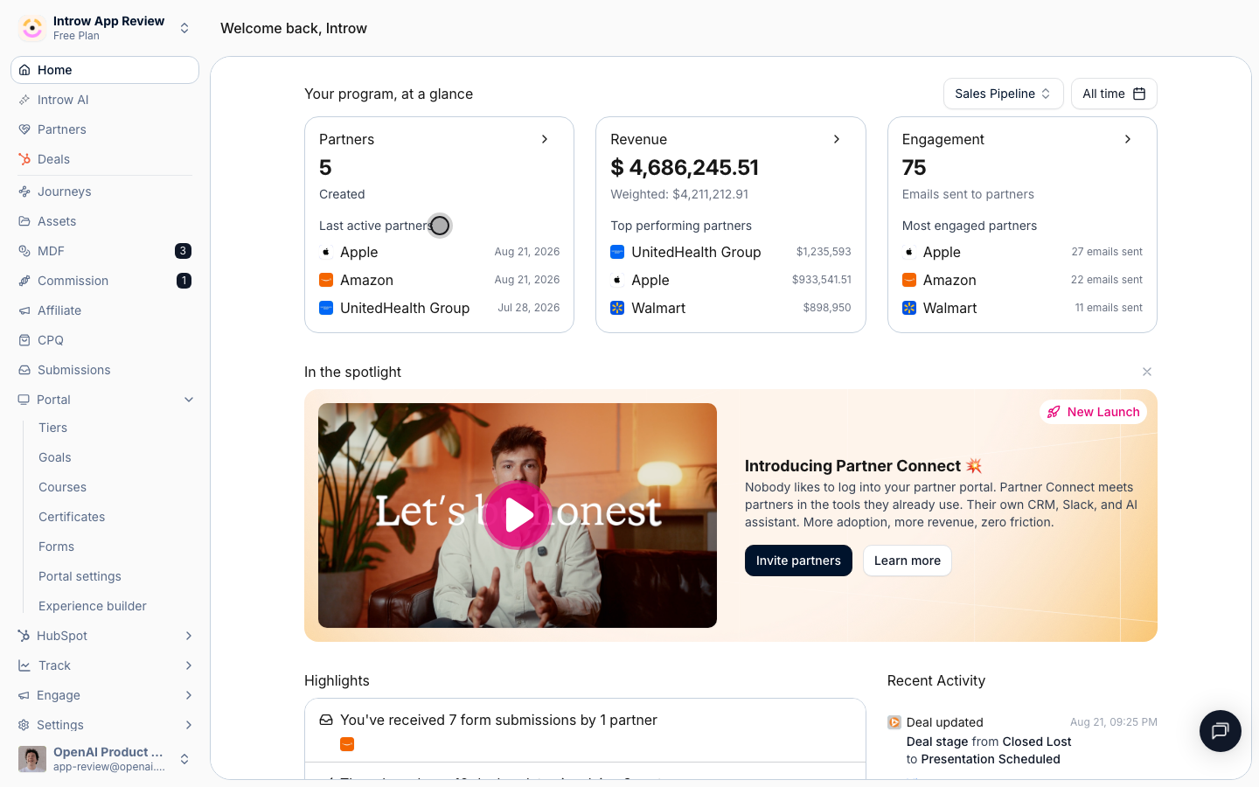Click the Invite partners button

coord(798,561)
